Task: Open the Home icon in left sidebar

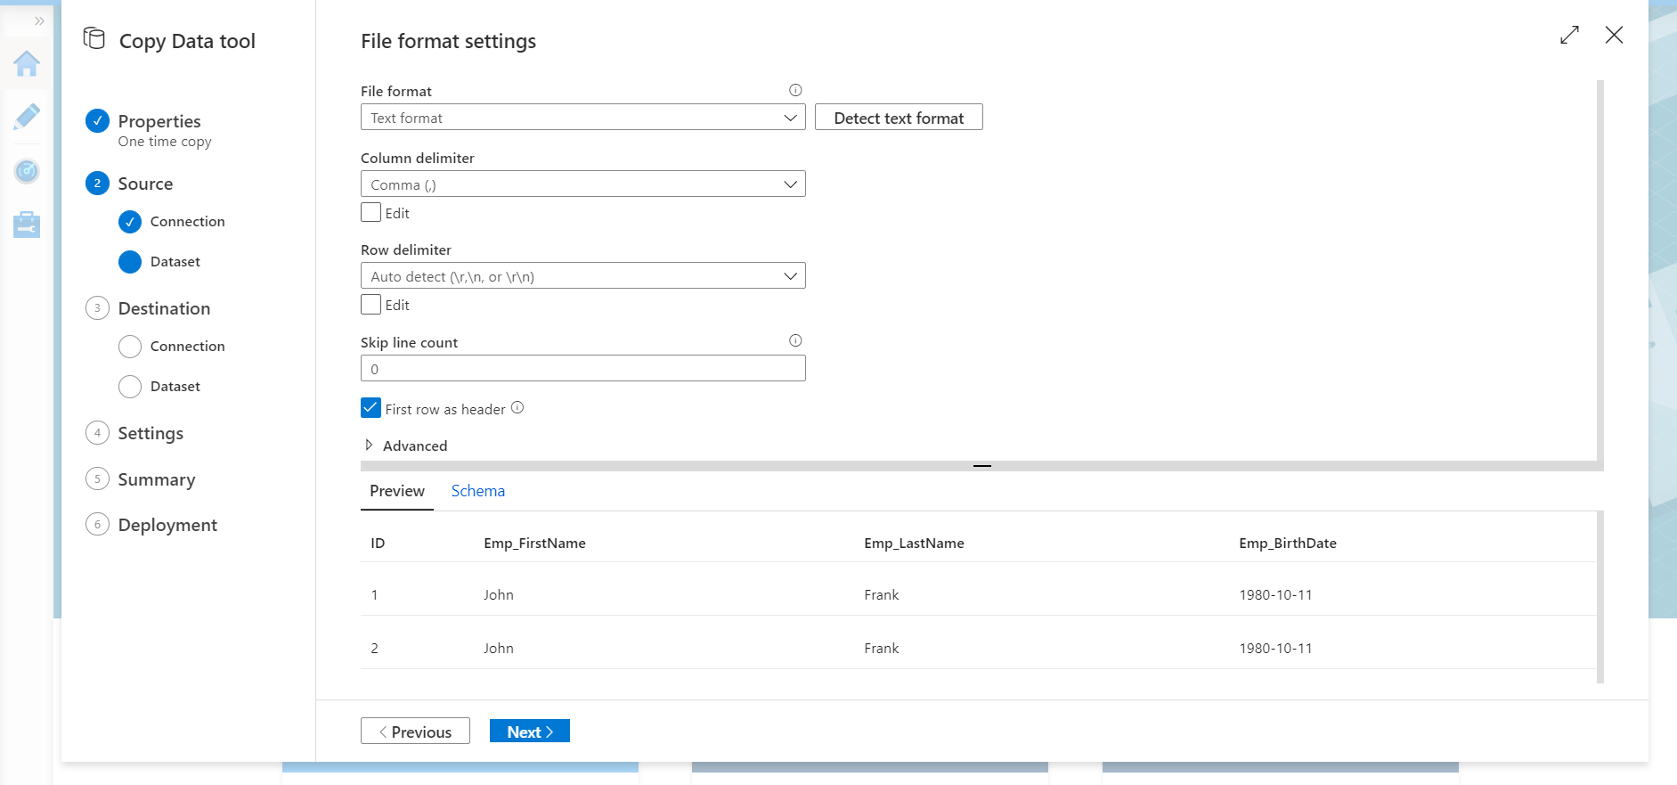Action: (27, 64)
